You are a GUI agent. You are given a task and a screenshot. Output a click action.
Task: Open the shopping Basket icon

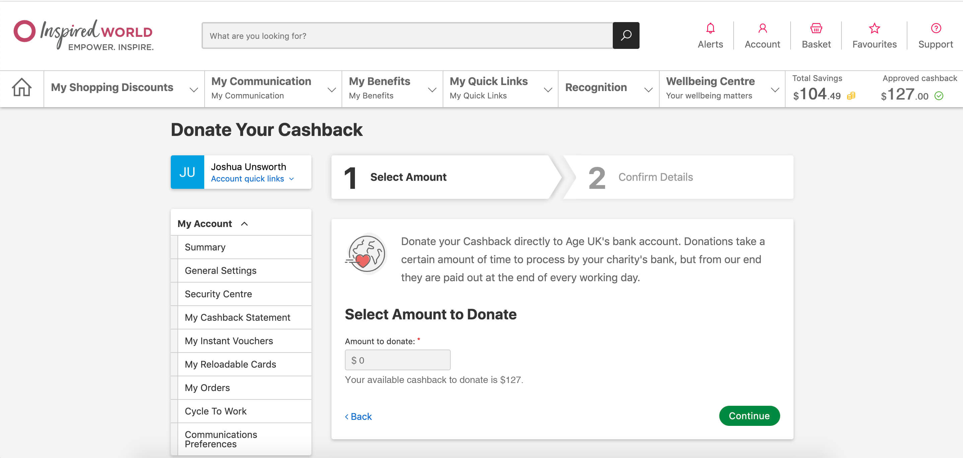tap(816, 28)
